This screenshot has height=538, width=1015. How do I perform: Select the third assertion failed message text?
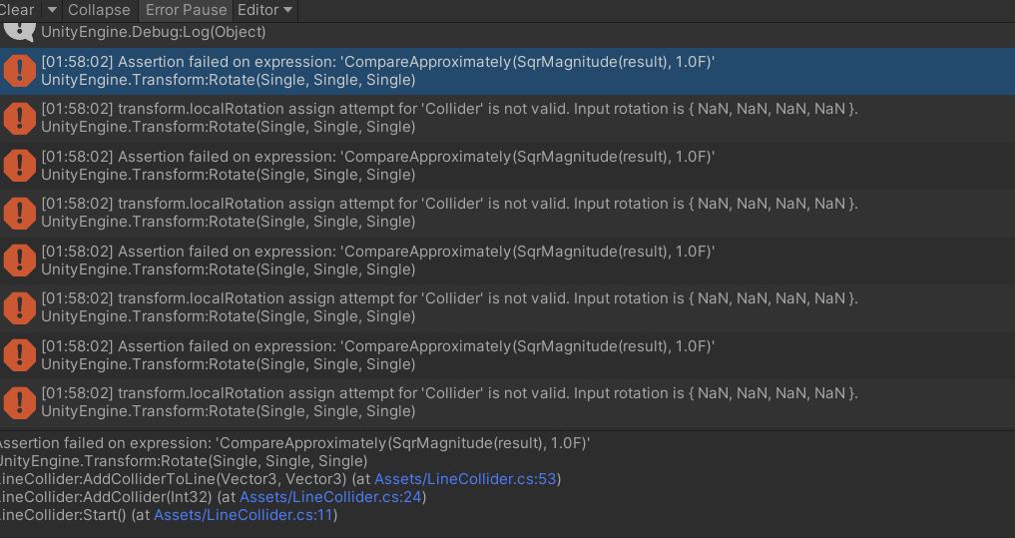(x=377, y=251)
